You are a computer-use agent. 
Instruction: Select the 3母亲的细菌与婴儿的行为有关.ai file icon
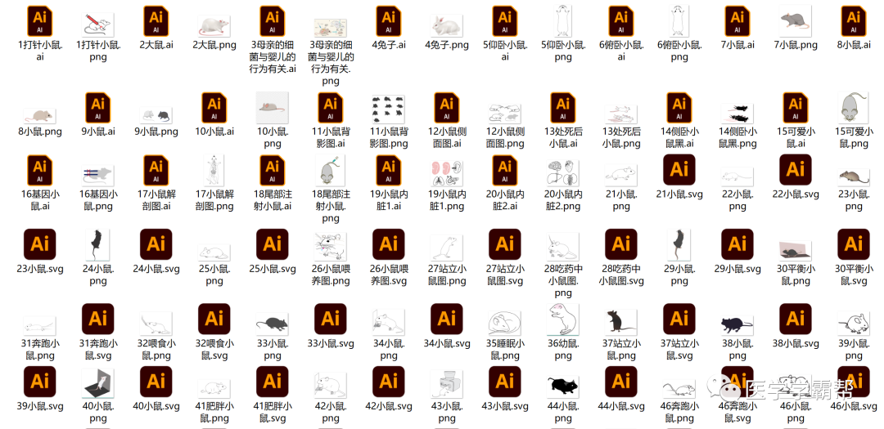(273, 22)
